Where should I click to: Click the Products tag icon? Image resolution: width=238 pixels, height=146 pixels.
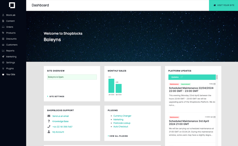point(3,33)
